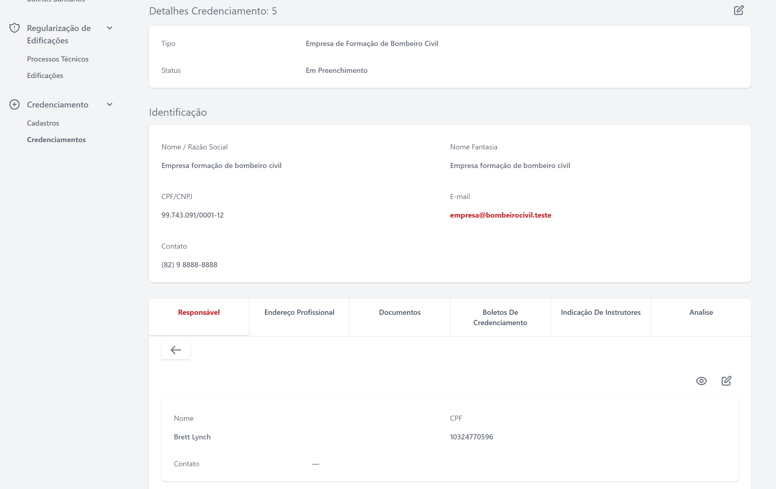The height and width of the screenshot is (489, 776).
Task: Click the plus circle Credenciamento icon
Action: point(14,105)
